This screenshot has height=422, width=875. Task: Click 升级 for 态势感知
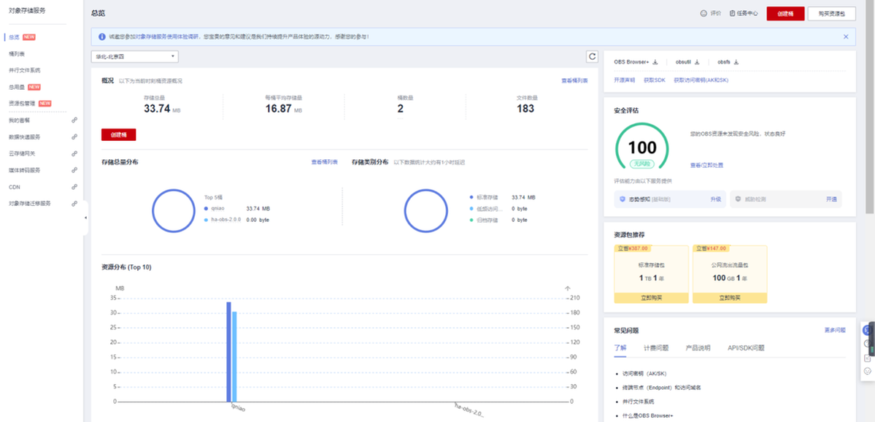coord(715,199)
